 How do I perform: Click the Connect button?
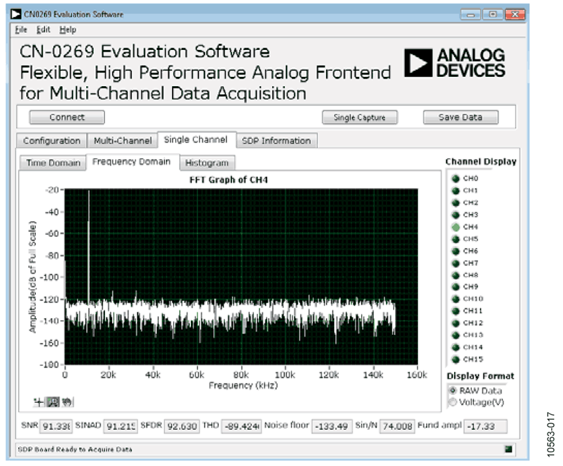click(x=67, y=117)
